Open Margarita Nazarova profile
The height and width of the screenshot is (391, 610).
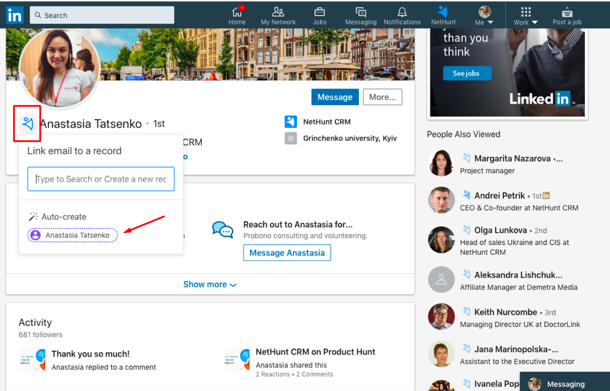[x=512, y=159]
